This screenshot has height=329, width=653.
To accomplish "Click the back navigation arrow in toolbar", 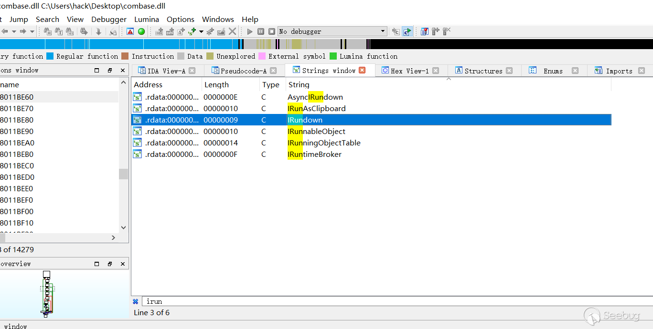I will [x=4, y=31].
